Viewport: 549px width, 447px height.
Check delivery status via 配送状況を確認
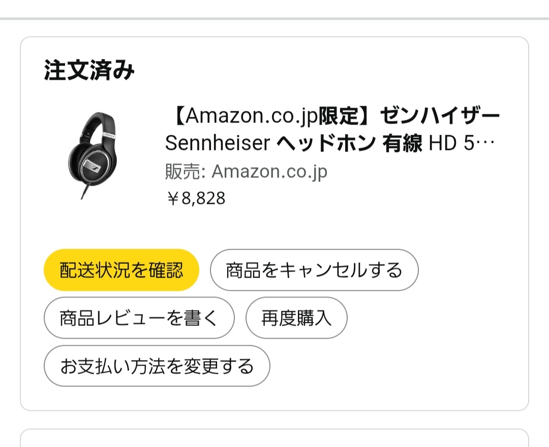tap(121, 270)
